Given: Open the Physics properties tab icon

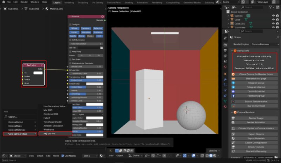Looking at the screenshot, I should 225,90.
